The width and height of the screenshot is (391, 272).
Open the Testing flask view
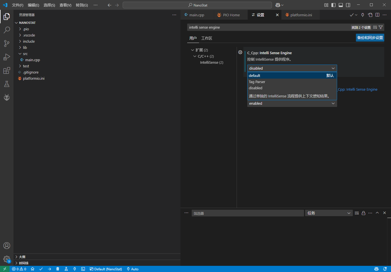[x=7, y=84]
